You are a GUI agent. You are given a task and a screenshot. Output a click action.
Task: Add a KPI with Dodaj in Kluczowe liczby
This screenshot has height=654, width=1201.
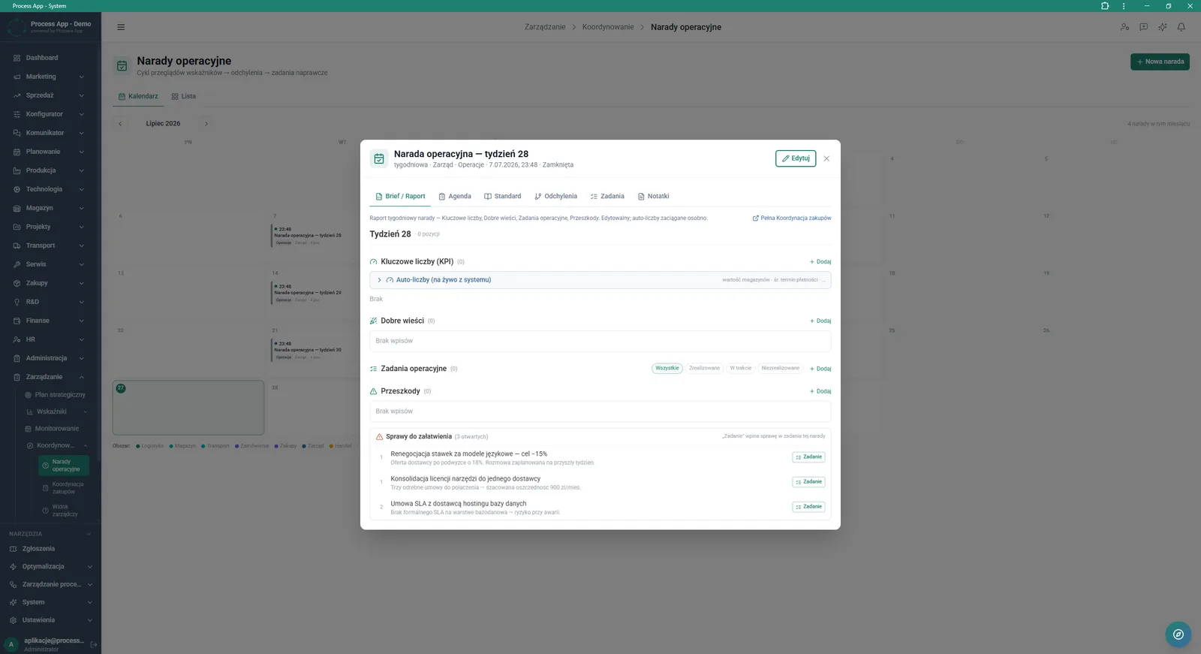(x=820, y=262)
